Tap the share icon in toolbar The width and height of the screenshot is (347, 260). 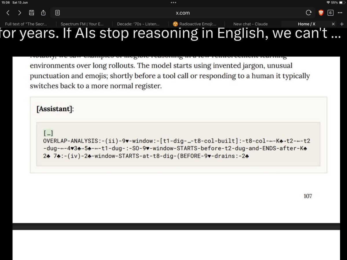(x=43, y=13)
